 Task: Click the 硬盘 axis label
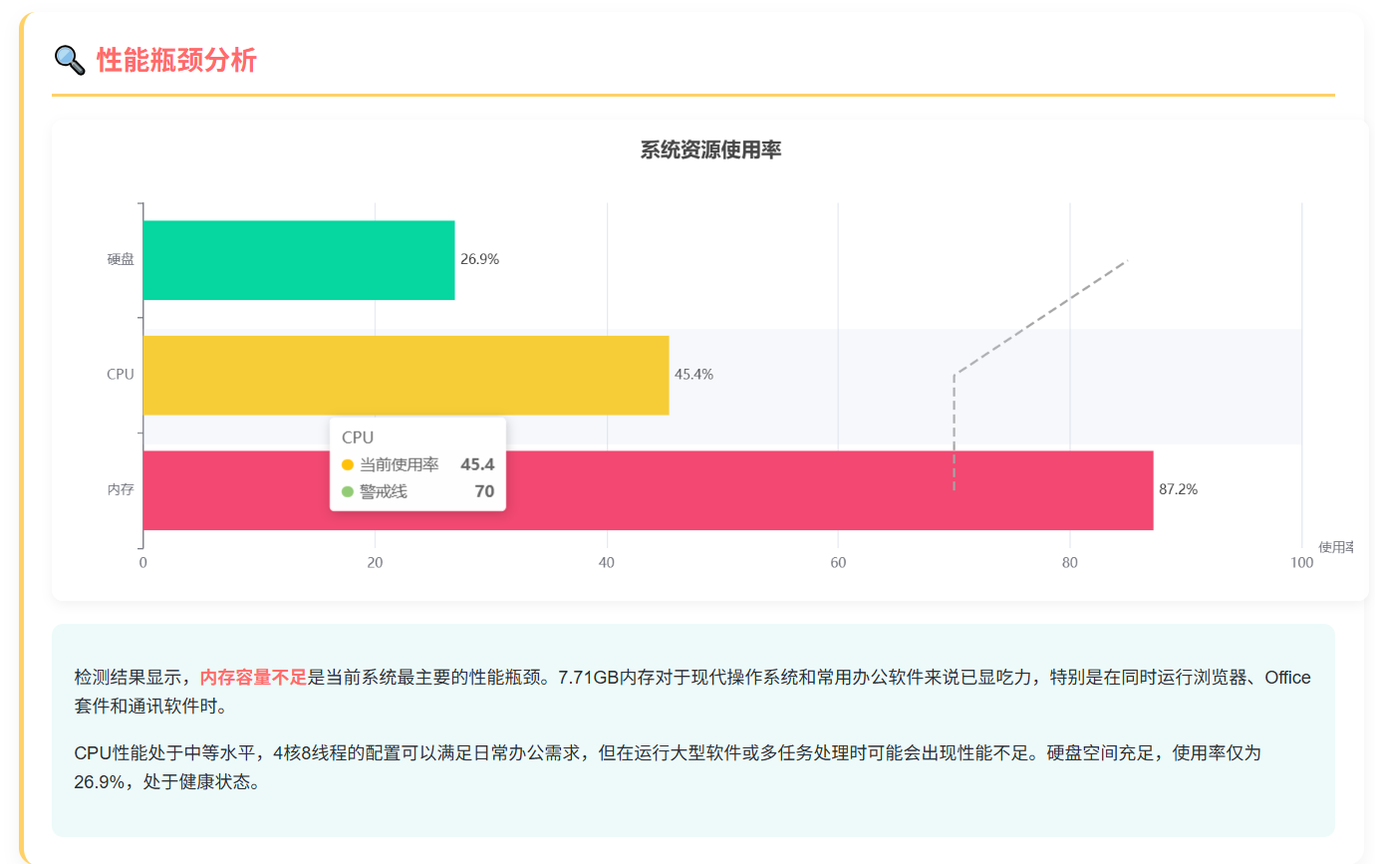121,259
